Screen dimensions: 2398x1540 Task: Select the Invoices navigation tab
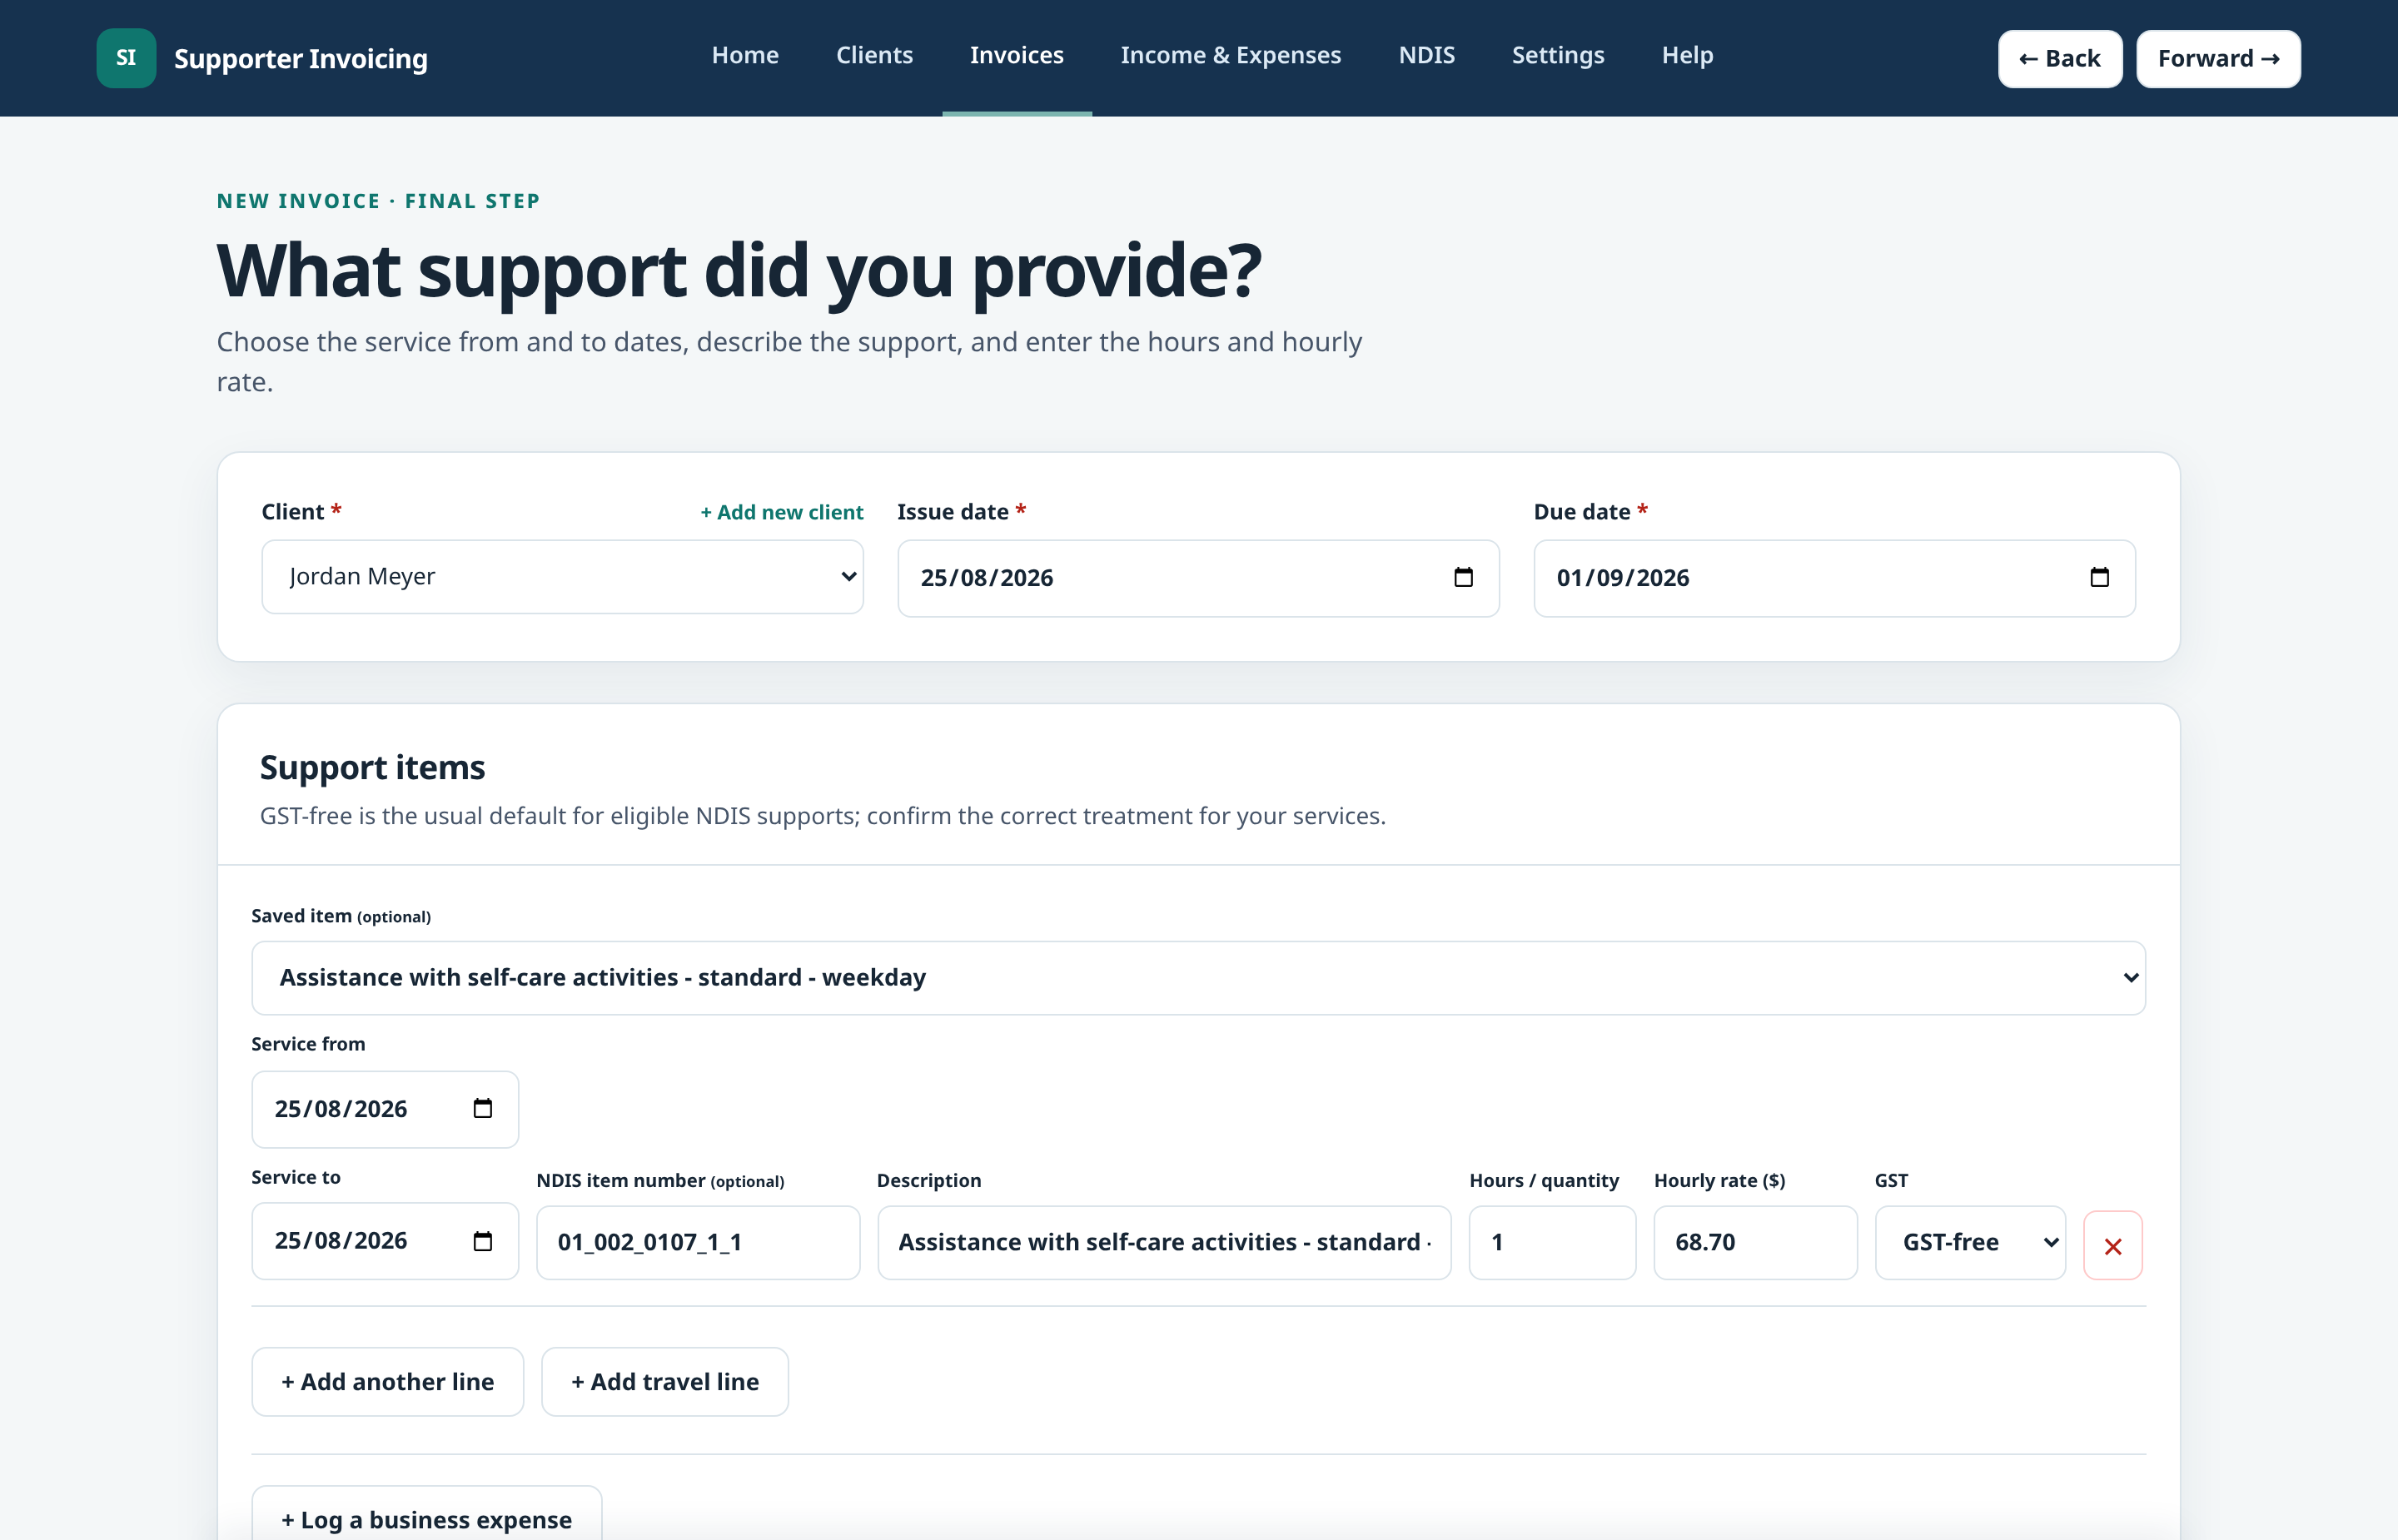pyautogui.click(x=1016, y=55)
